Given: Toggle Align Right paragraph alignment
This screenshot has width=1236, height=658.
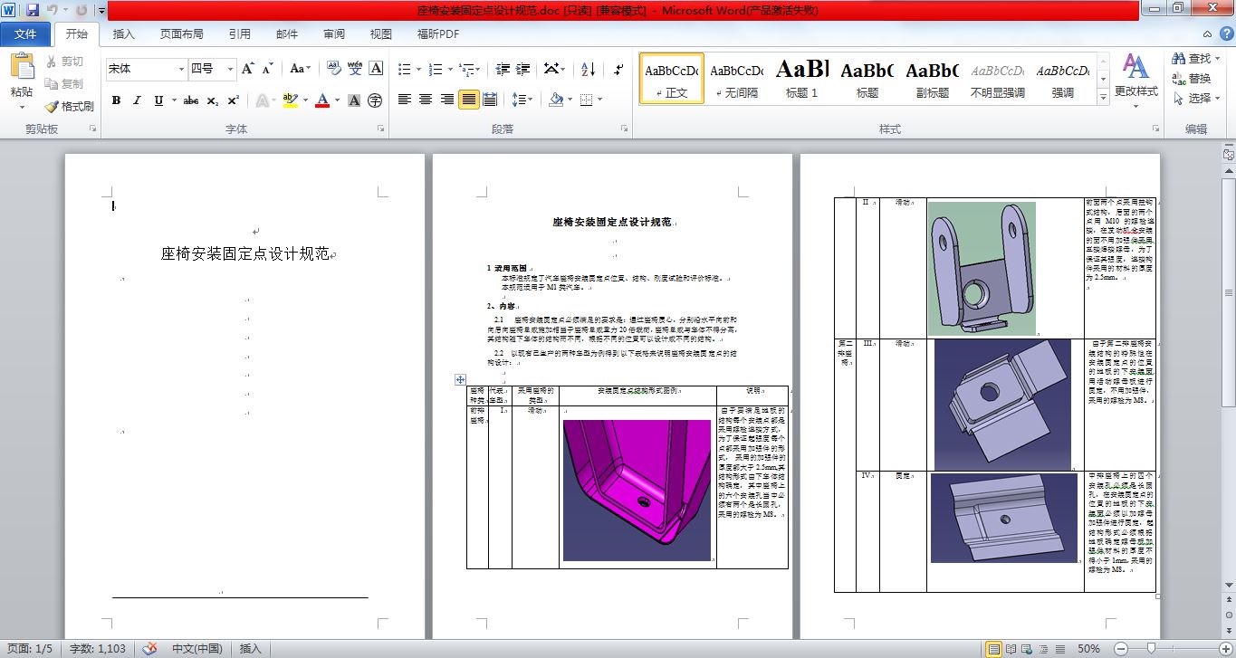Looking at the screenshot, I should click(x=447, y=100).
